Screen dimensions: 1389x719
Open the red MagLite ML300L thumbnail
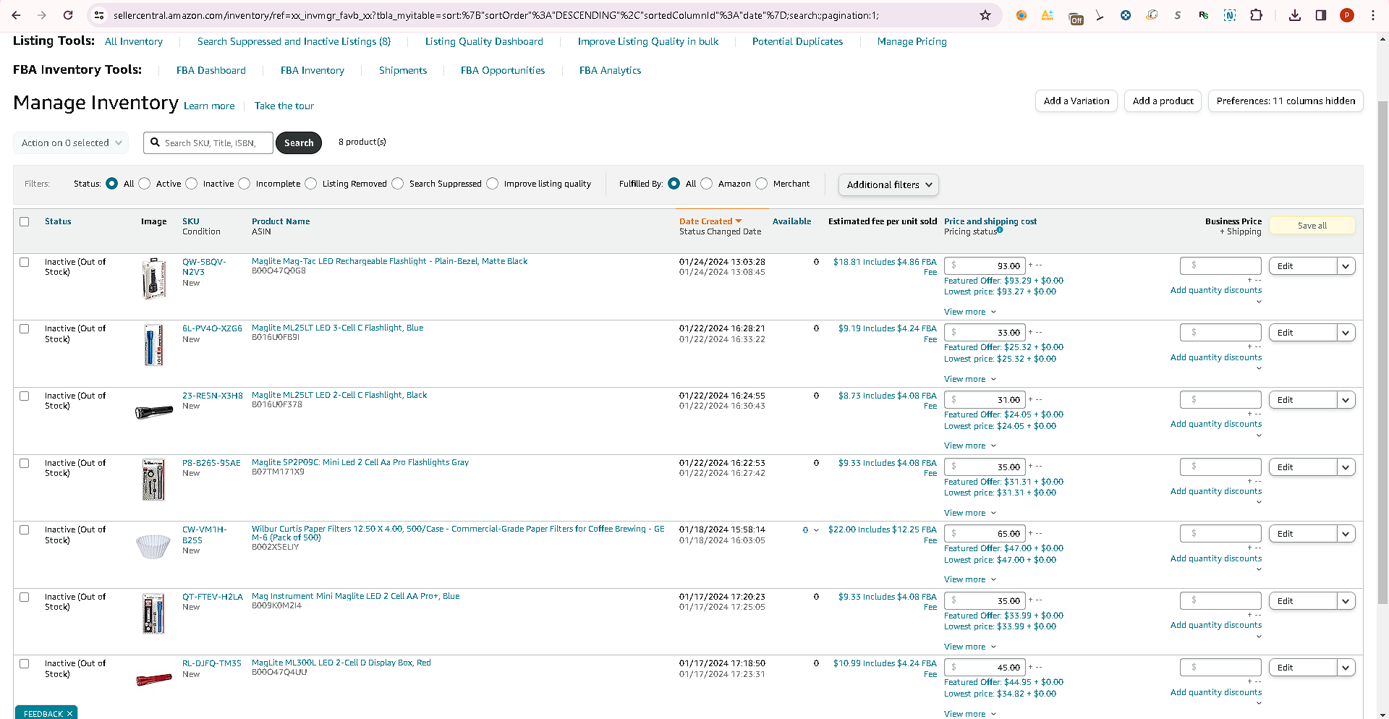(x=154, y=679)
